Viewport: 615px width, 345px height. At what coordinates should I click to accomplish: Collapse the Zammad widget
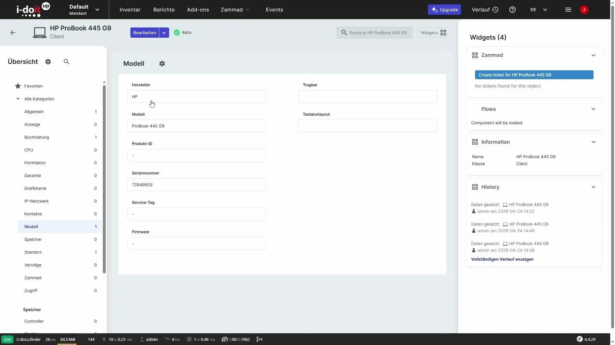tap(594, 55)
